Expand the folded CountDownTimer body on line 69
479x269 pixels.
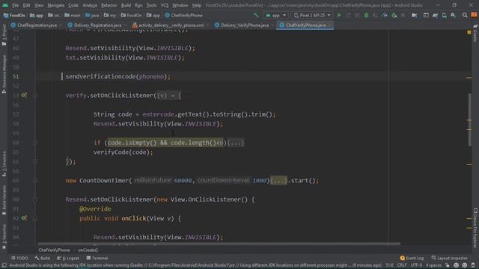click(278, 181)
